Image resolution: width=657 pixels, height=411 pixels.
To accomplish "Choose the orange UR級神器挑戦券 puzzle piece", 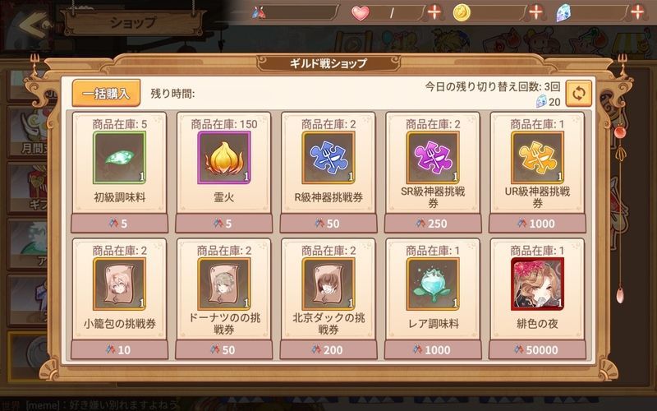I will point(537,158).
